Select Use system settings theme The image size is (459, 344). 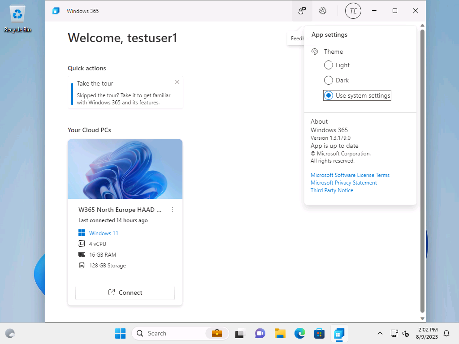coord(357,95)
